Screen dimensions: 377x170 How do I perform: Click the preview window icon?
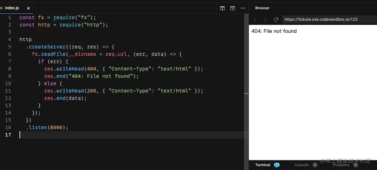pyautogui.click(x=233, y=8)
